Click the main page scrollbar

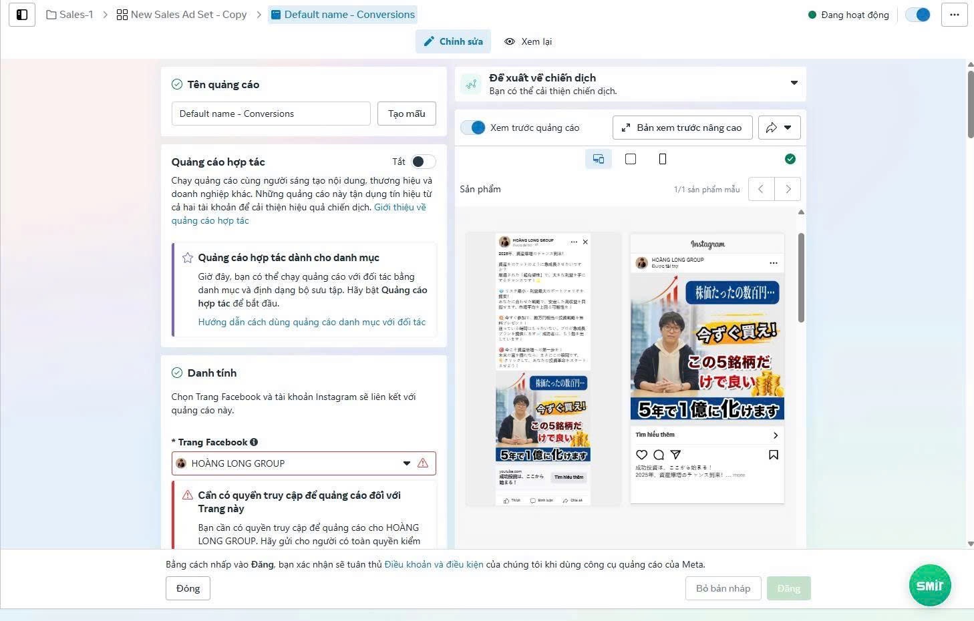[971, 103]
